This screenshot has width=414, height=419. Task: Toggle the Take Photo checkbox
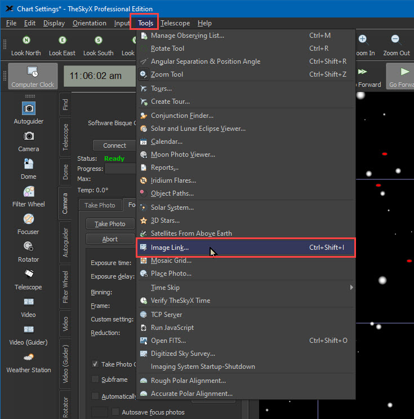click(x=95, y=364)
